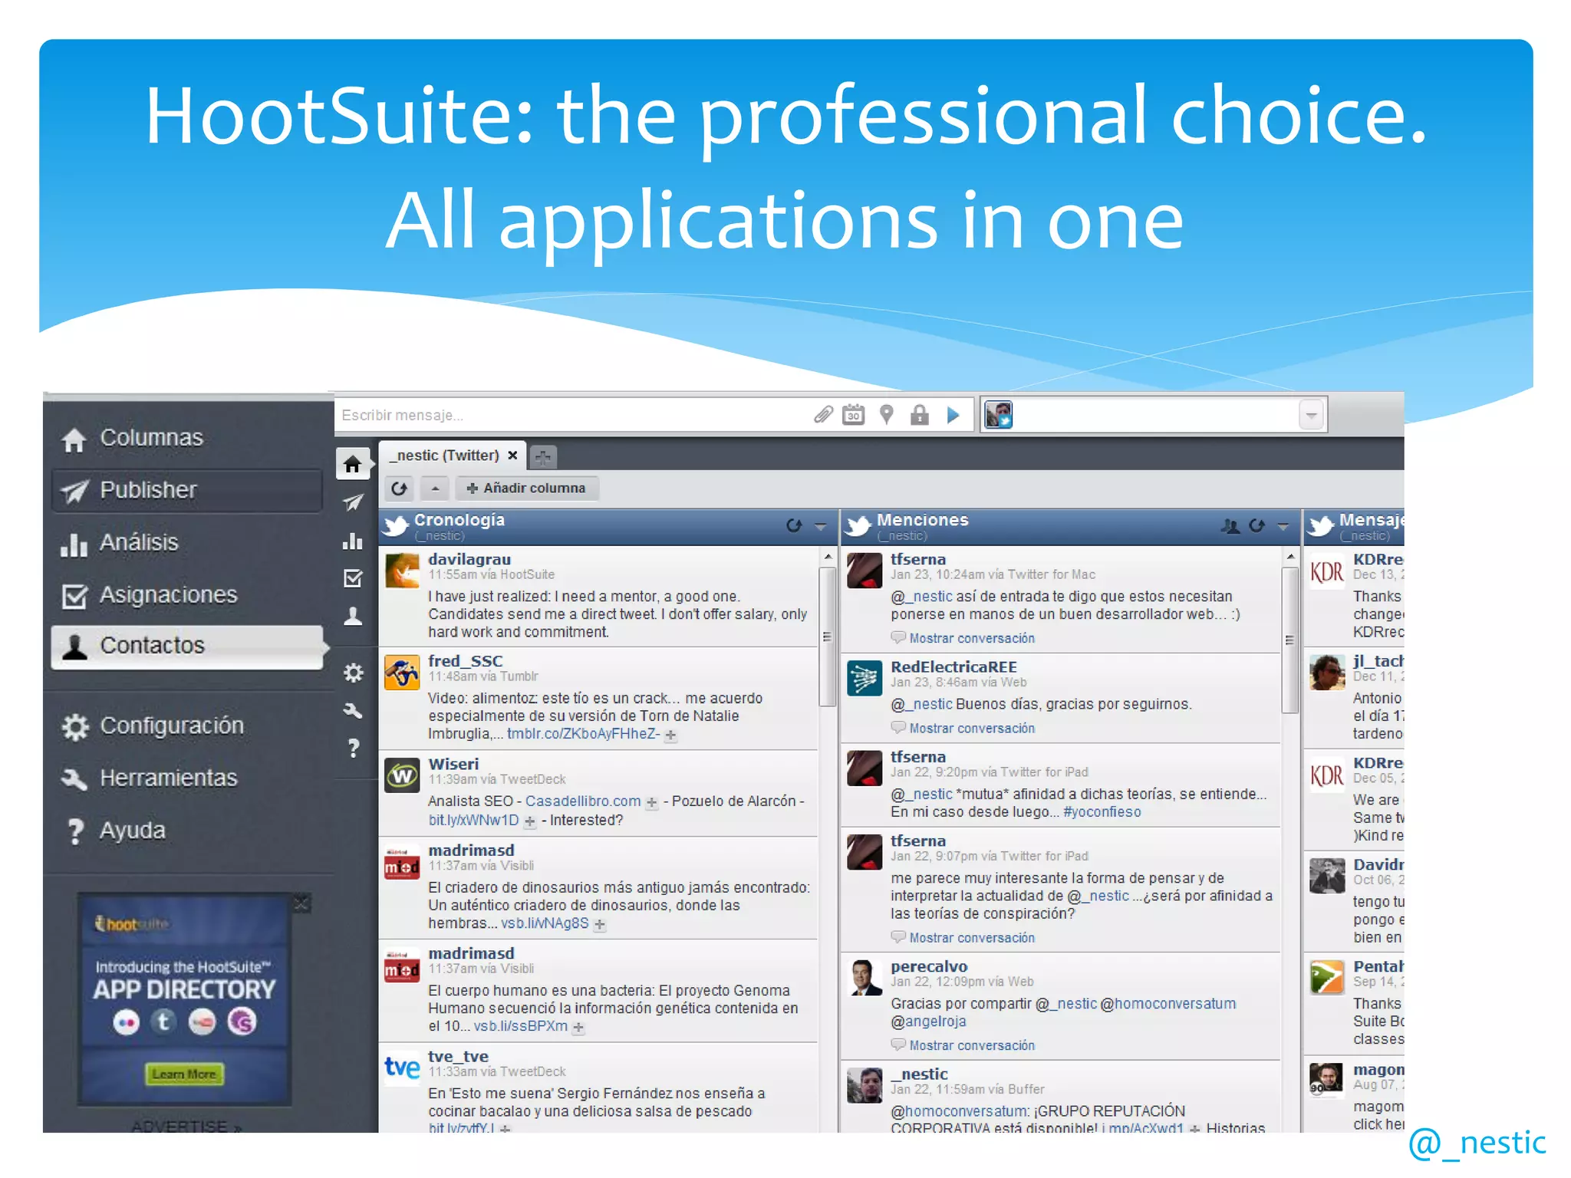
Task: Click the checkbox assignments icon in narrow sidebar
Action: [x=353, y=578]
